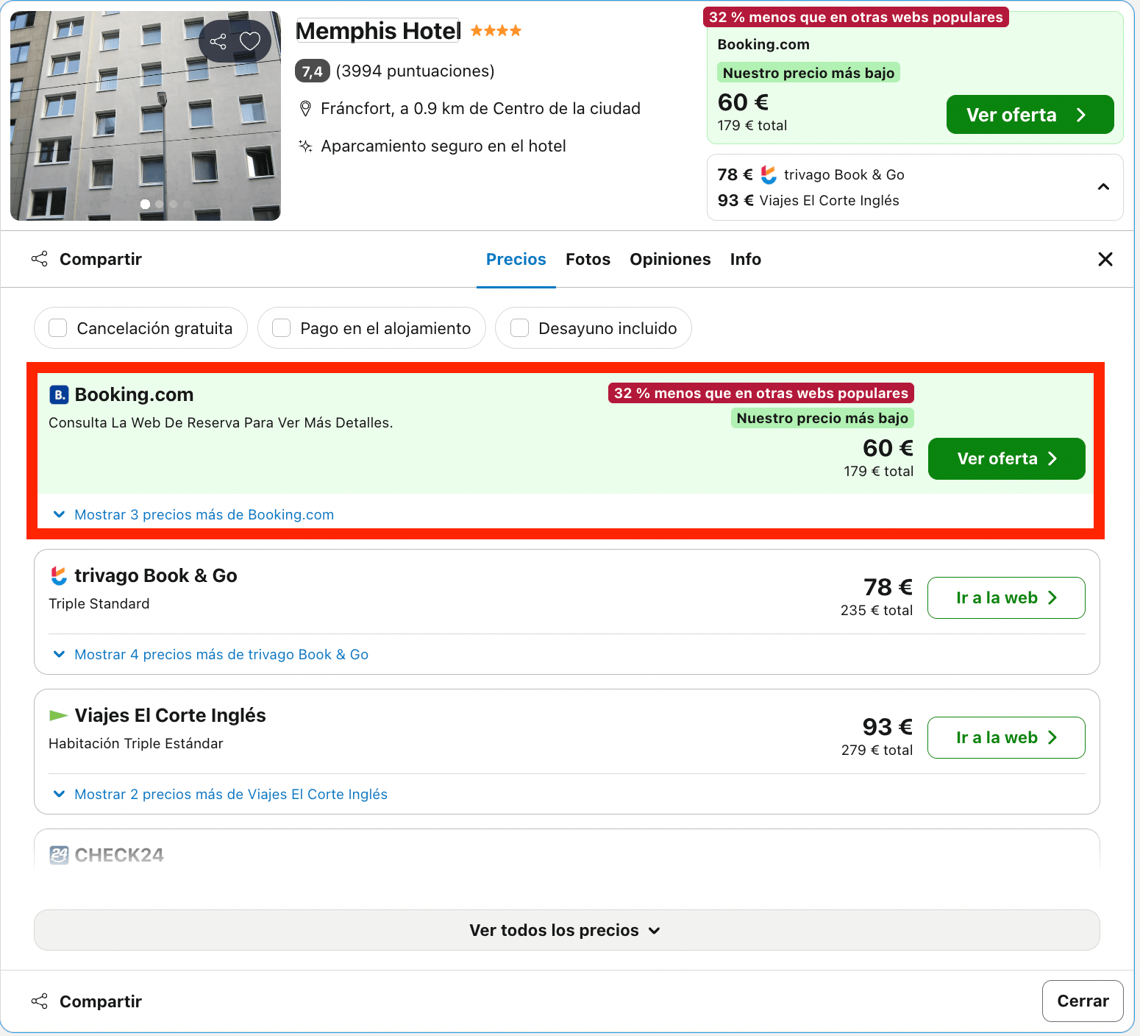
Task: Click share icon beside bottom Compartir
Action: (40, 1001)
